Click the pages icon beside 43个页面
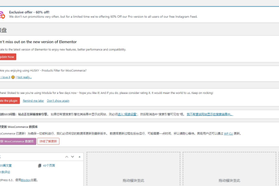279x186 pixels. (39, 165)
